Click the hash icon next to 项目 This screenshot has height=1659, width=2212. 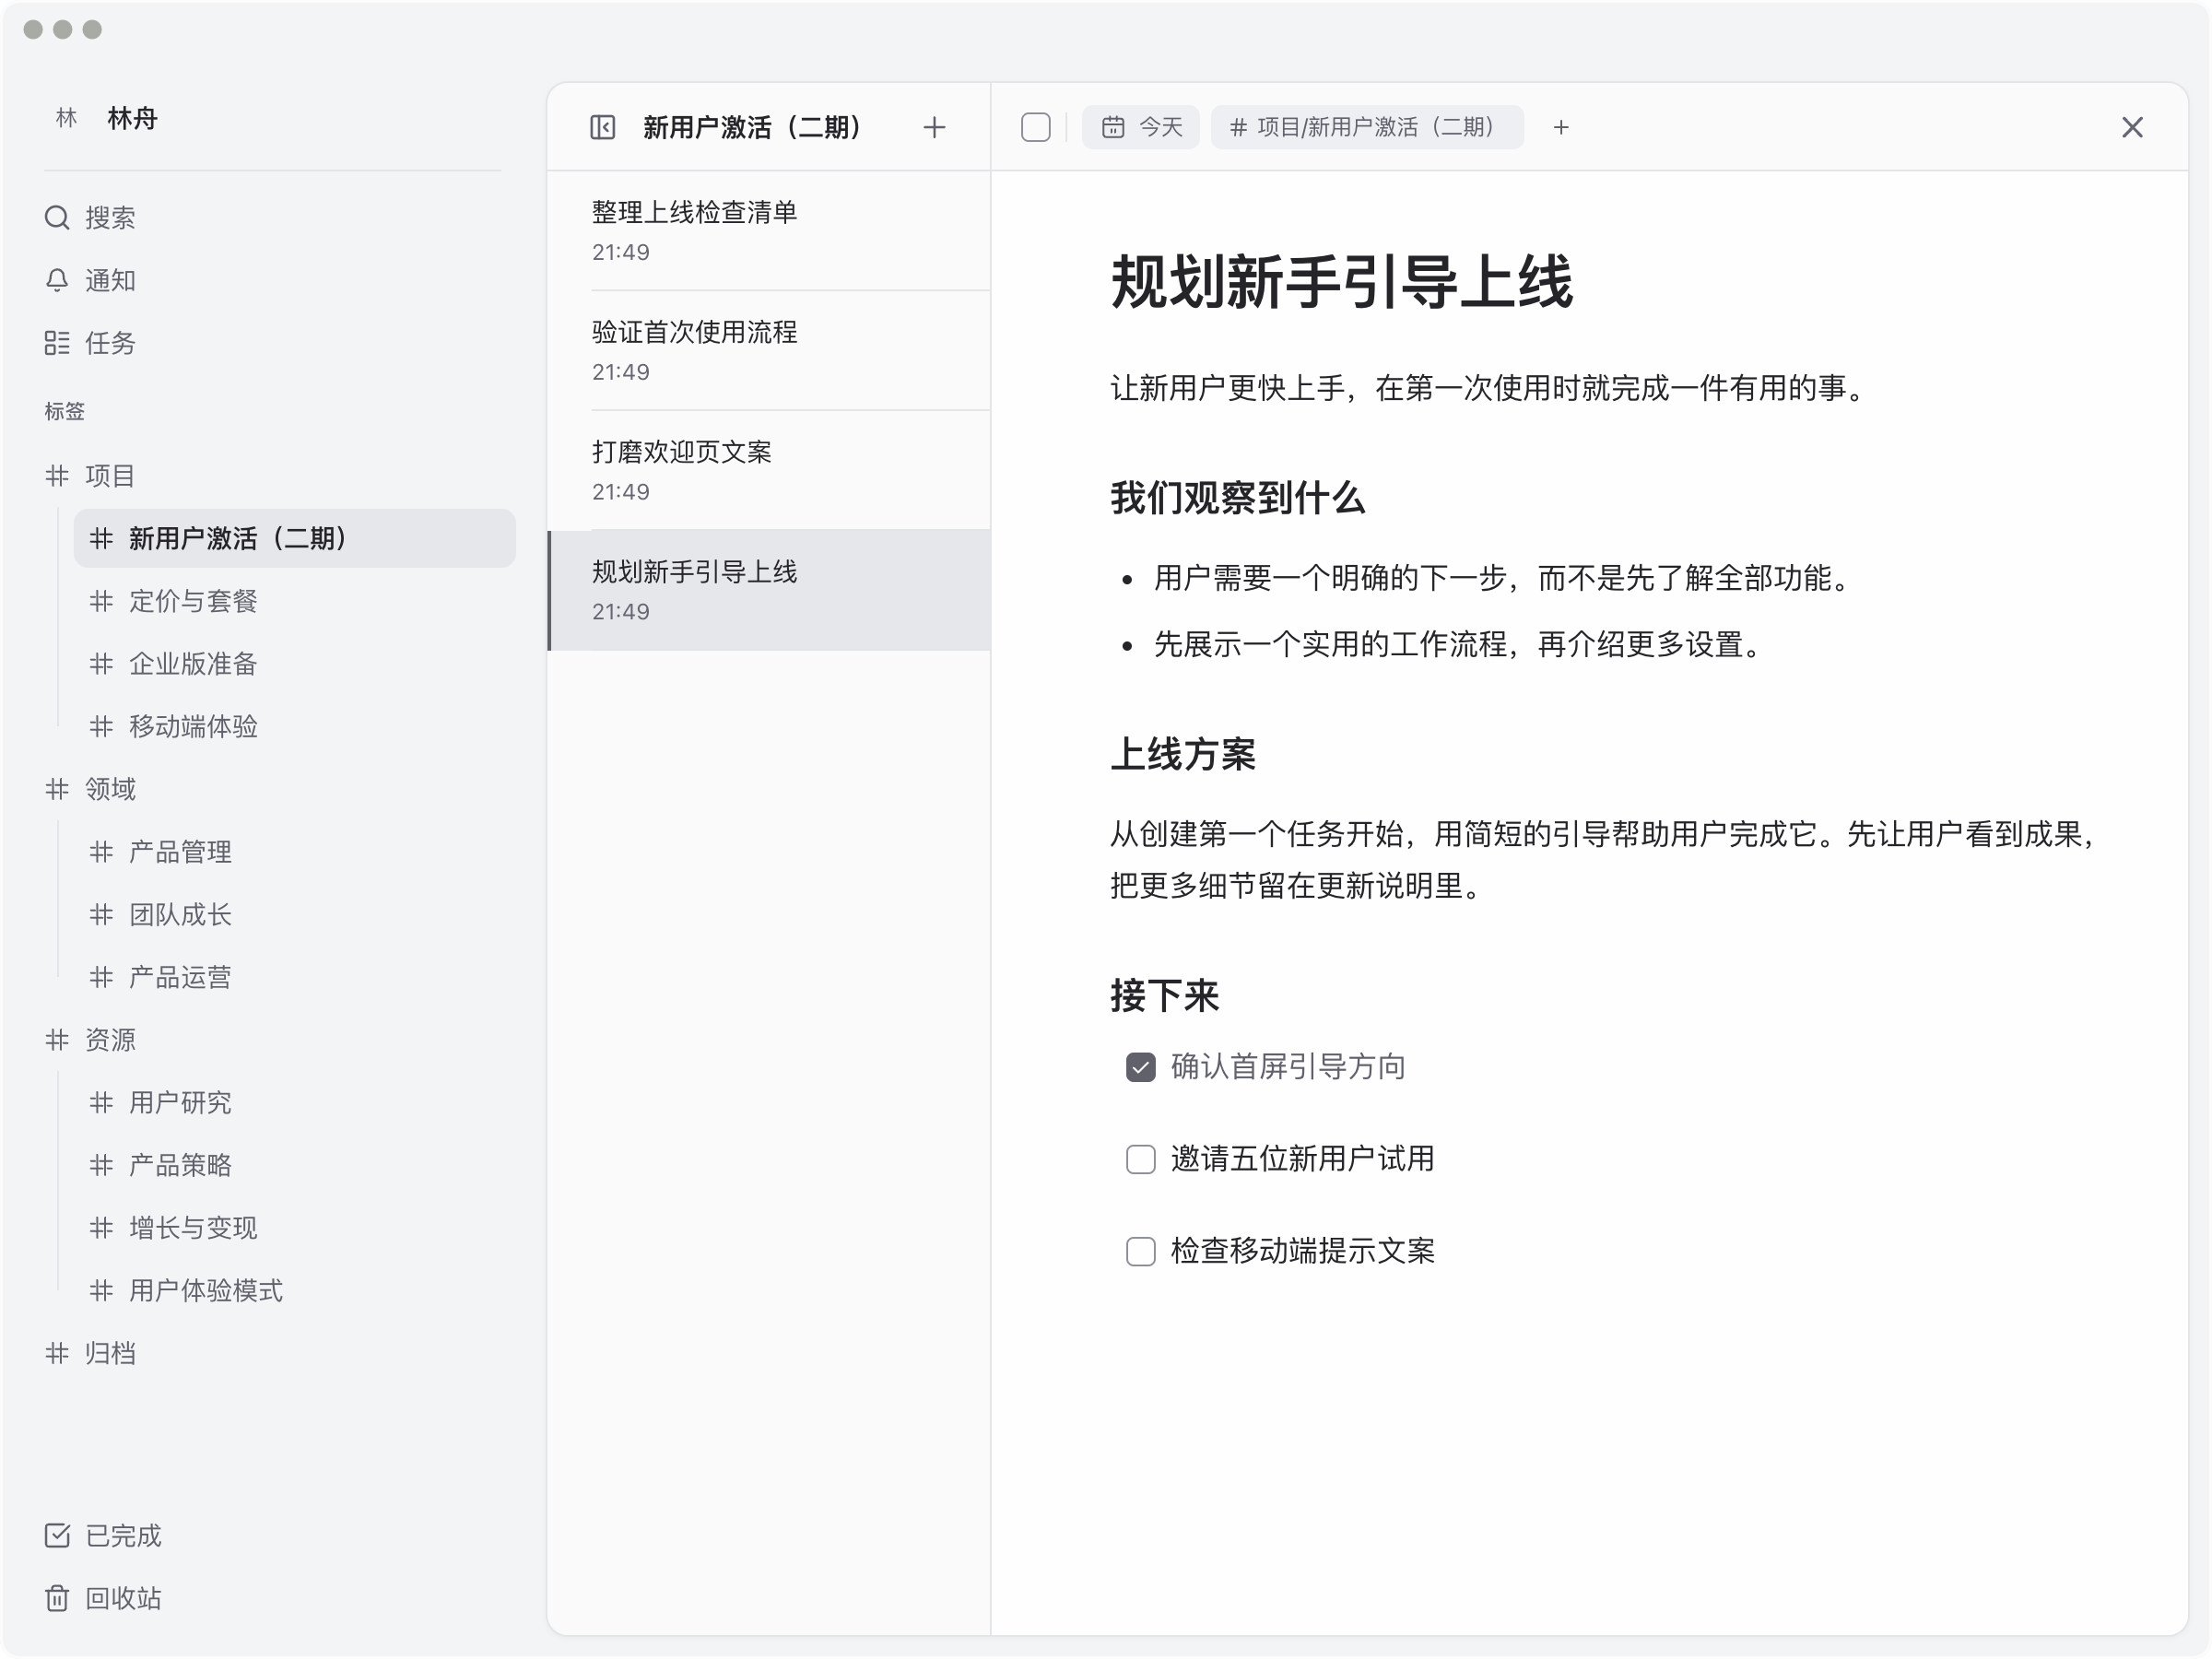[57, 475]
